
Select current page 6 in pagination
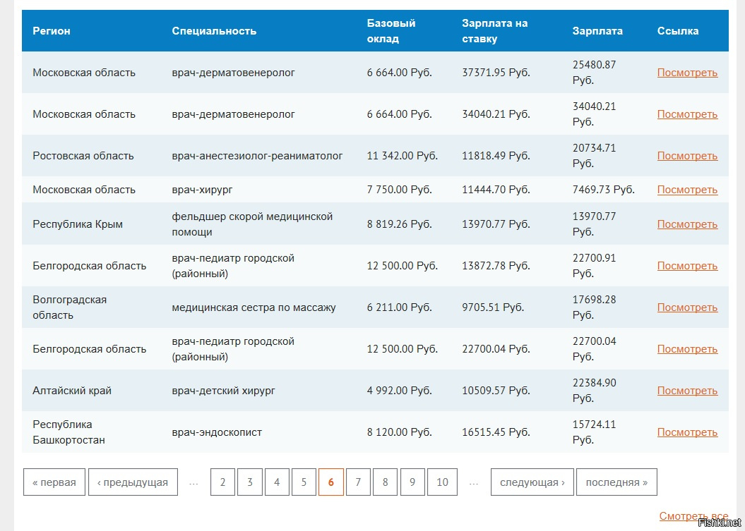tap(330, 482)
